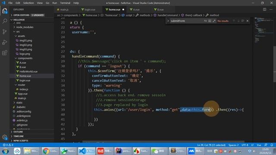This screenshot has width=276, height=155.
Task: Open the Run and Debug view
Action: (x=5, y=42)
